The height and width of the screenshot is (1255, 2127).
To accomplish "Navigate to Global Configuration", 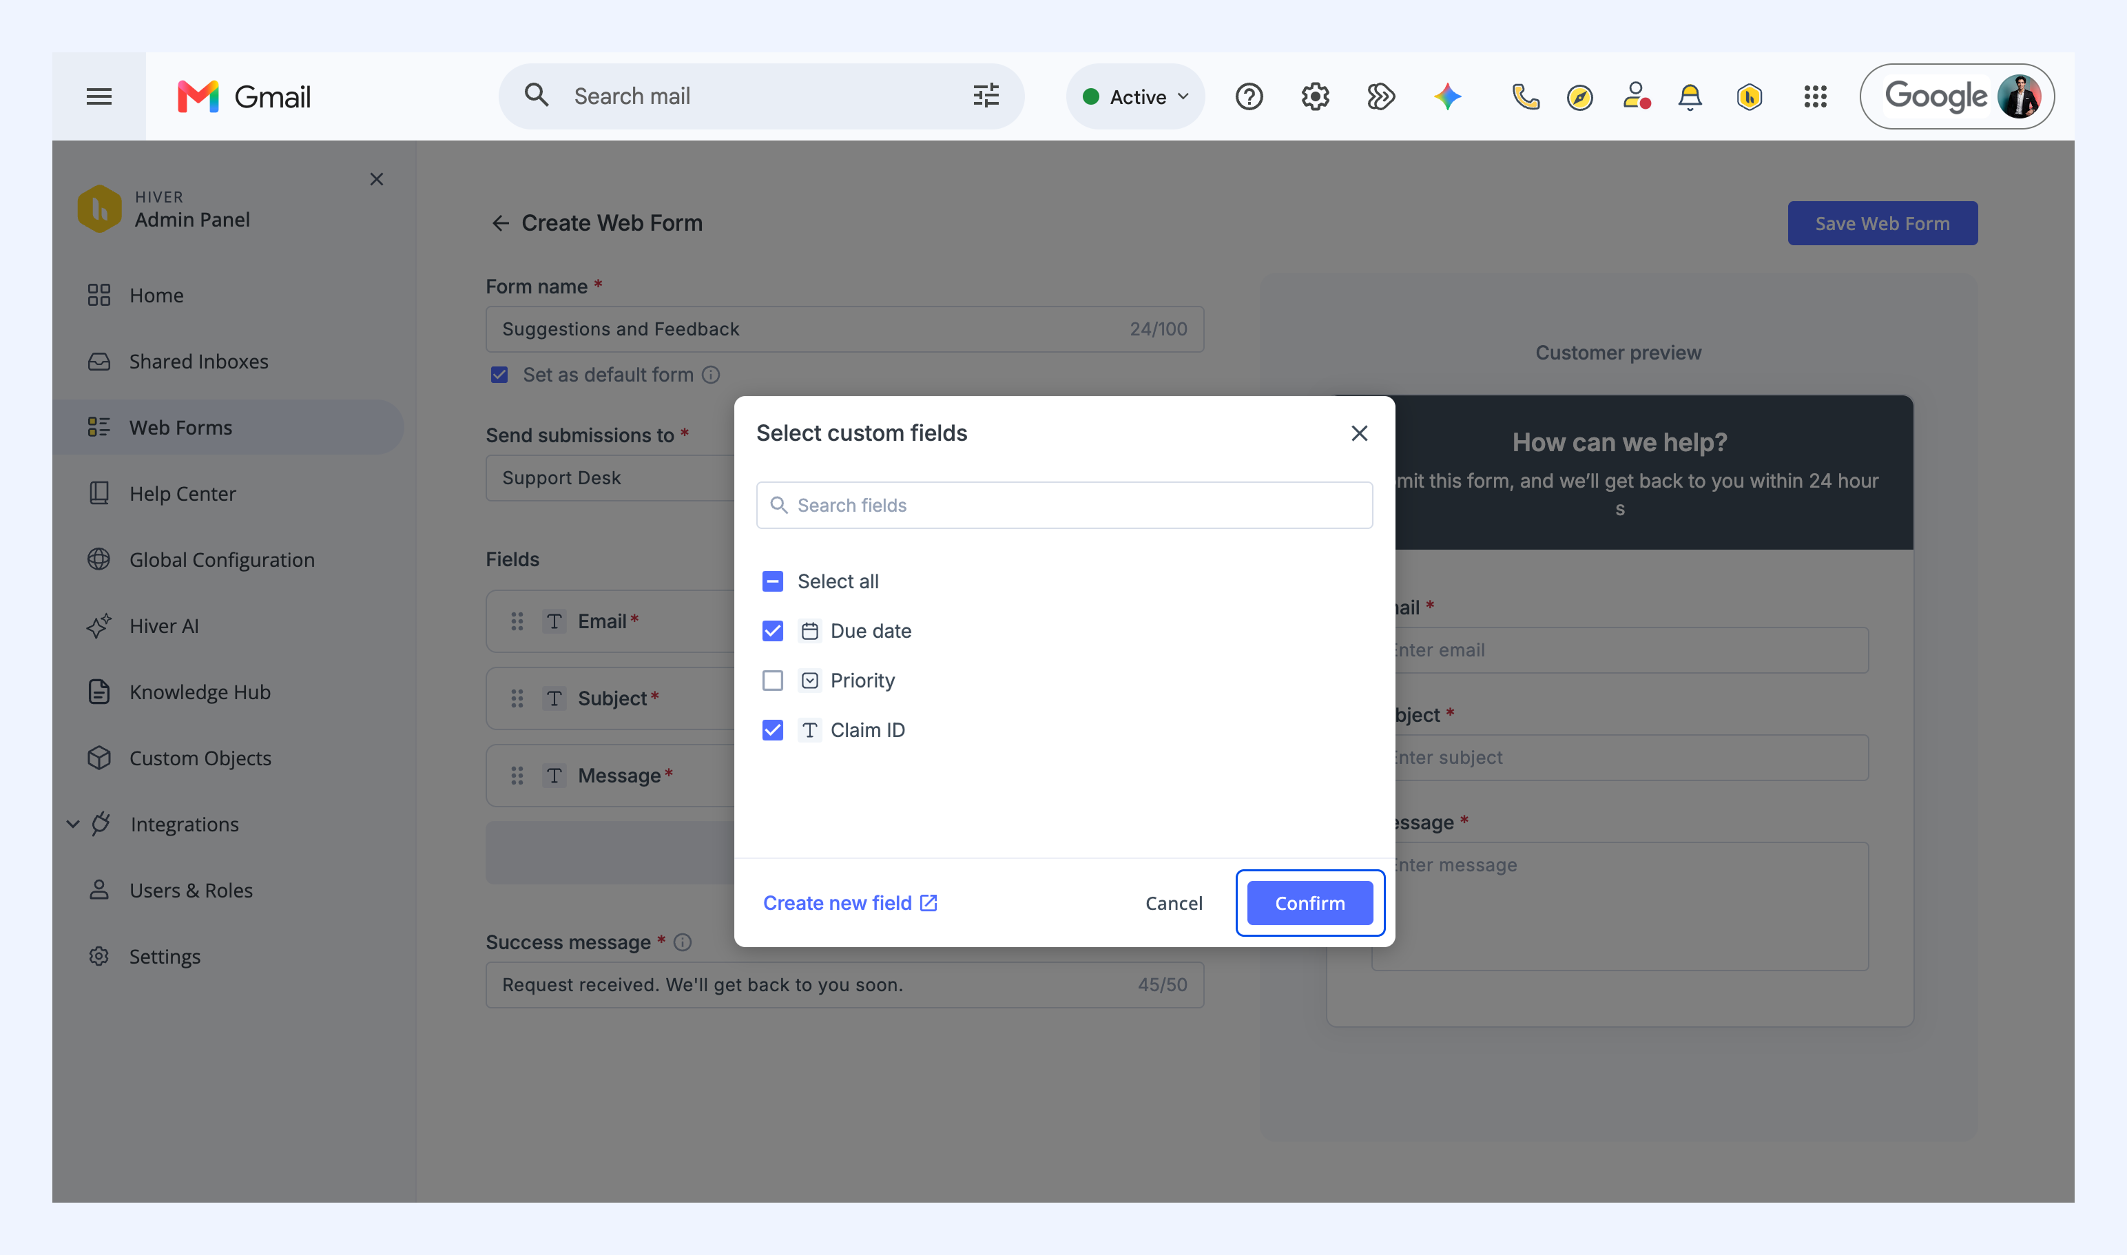I will click(222, 560).
